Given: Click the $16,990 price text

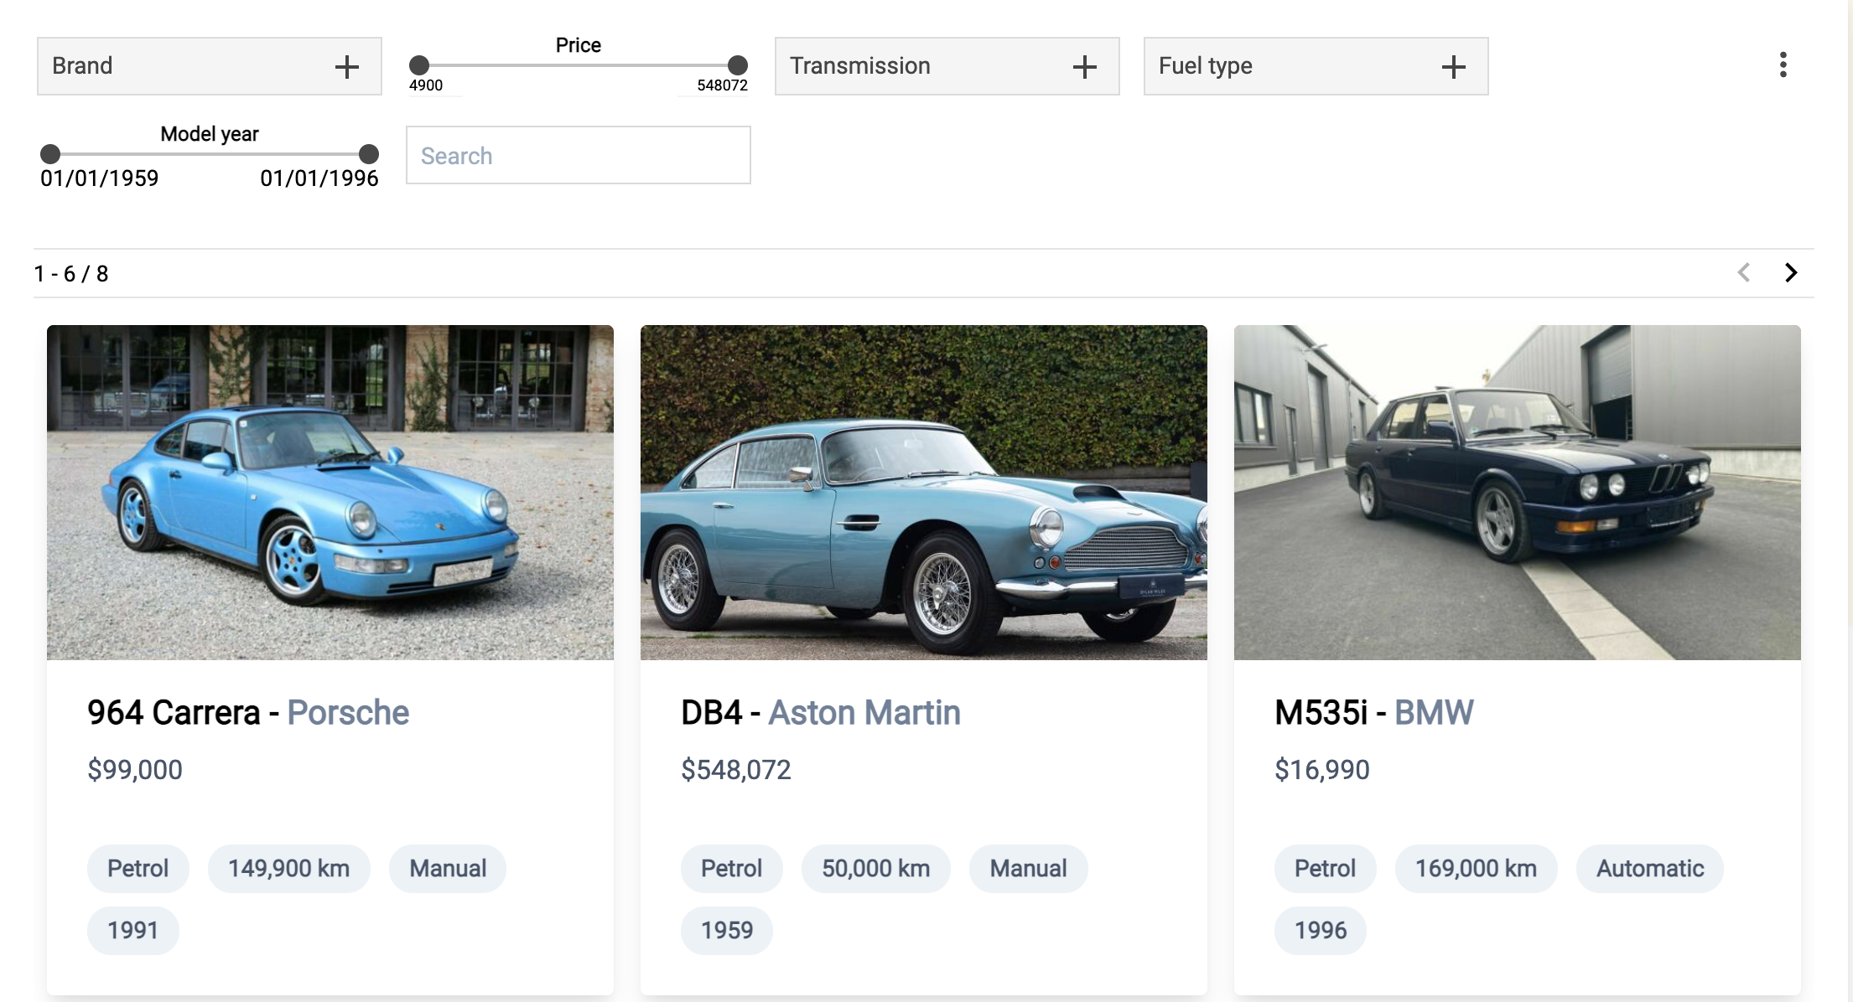Looking at the screenshot, I should pyautogui.click(x=1322, y=770).
